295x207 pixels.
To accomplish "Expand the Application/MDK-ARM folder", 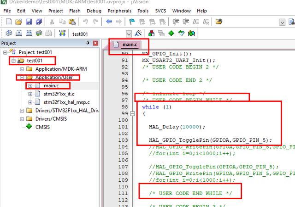I will (x=22, y=69).
